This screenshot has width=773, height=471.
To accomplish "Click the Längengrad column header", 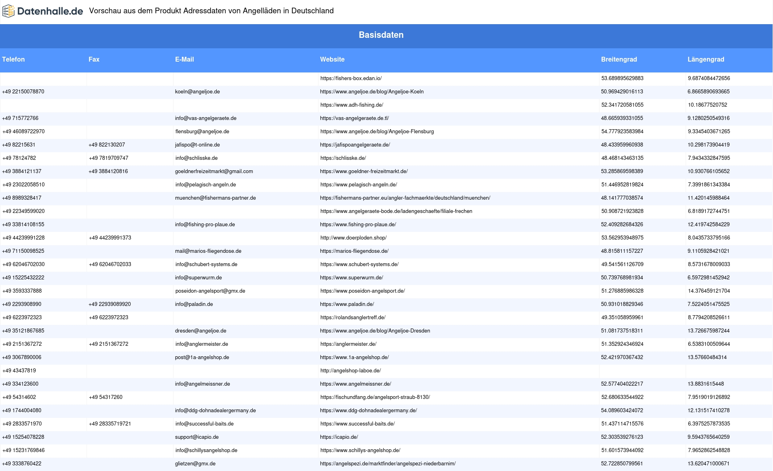I will click(x=706, y=59).
